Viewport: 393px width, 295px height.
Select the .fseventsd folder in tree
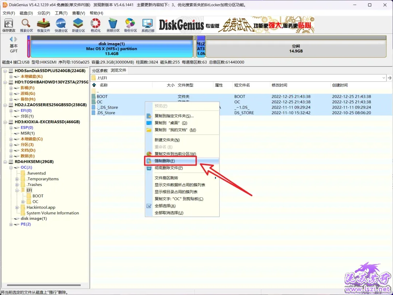click(36, 173)
